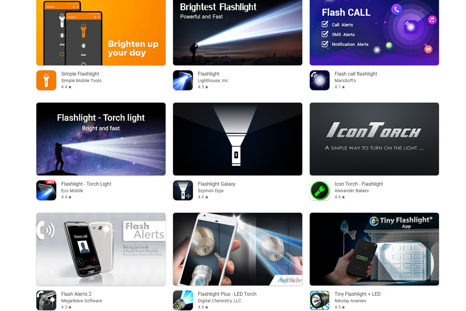The image size is (466, 311).
Task: Click the Brightest Flashlight promotional banner
Action: click(238, 33)
